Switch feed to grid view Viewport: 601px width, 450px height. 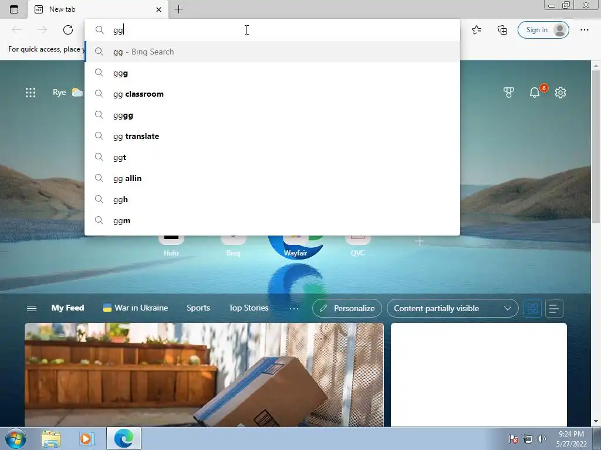tap(532, 308)
